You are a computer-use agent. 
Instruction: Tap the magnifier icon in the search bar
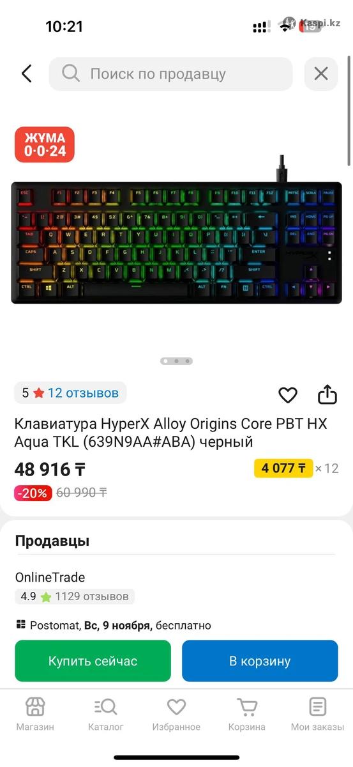tap(71, 74)
